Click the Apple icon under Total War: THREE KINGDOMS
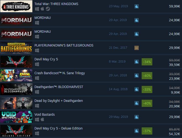The width and height of the screenshot is (182, 138). coord(42,9)
